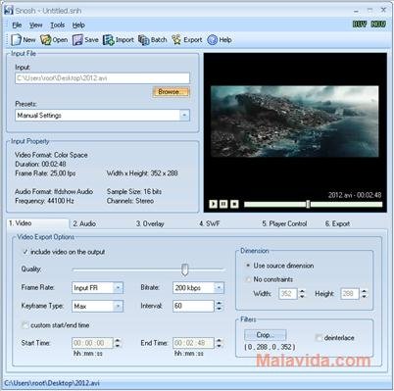This screenshot has height=391, width=394.
Task: Toggle include video on the output
Action: [25, 252]
